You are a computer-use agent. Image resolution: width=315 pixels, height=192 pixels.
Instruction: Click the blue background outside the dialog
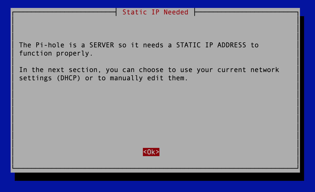point(158,186)
